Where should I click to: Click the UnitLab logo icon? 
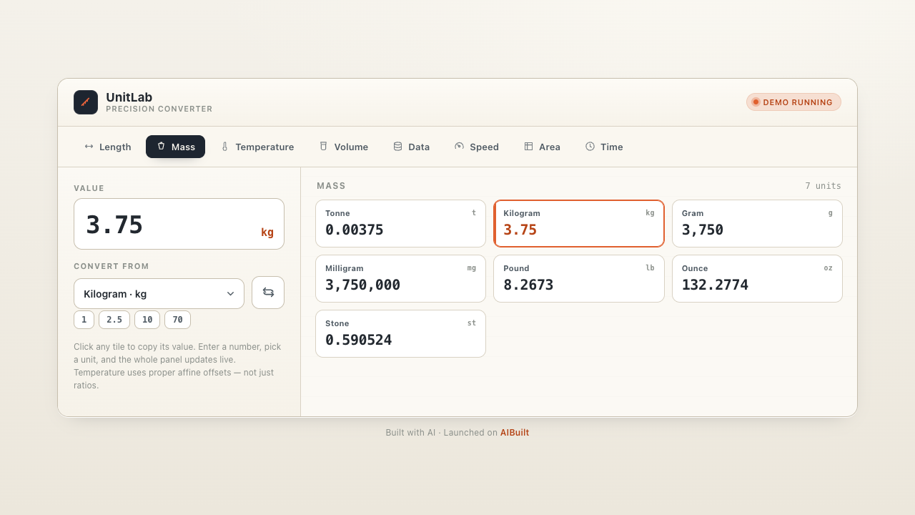[86, 102]
